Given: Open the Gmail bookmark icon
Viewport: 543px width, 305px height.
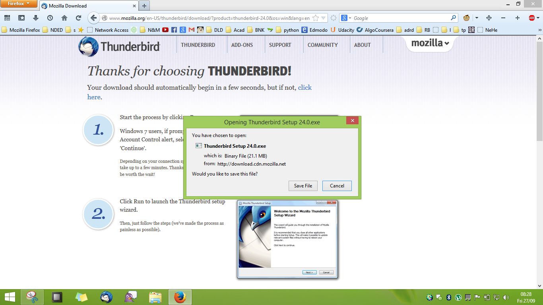Looking at the screenshot, I should [192, 30].
